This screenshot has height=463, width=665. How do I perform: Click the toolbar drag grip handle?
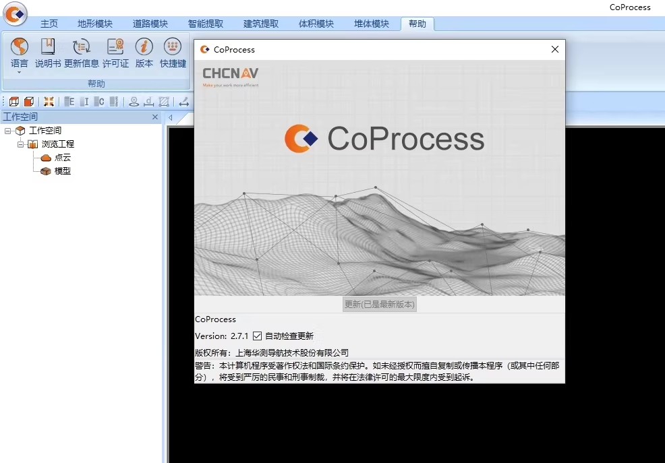point(3,102)
